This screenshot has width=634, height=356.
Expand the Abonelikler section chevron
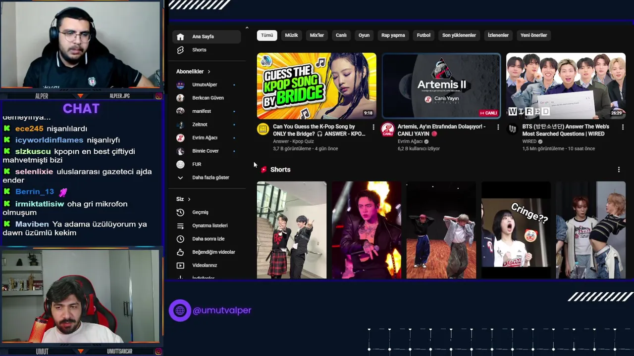coord(209,72)
